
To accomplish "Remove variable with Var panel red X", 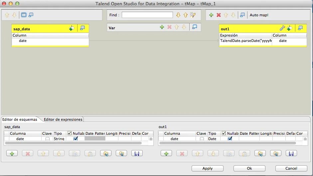I will click(x=169, y=27).
